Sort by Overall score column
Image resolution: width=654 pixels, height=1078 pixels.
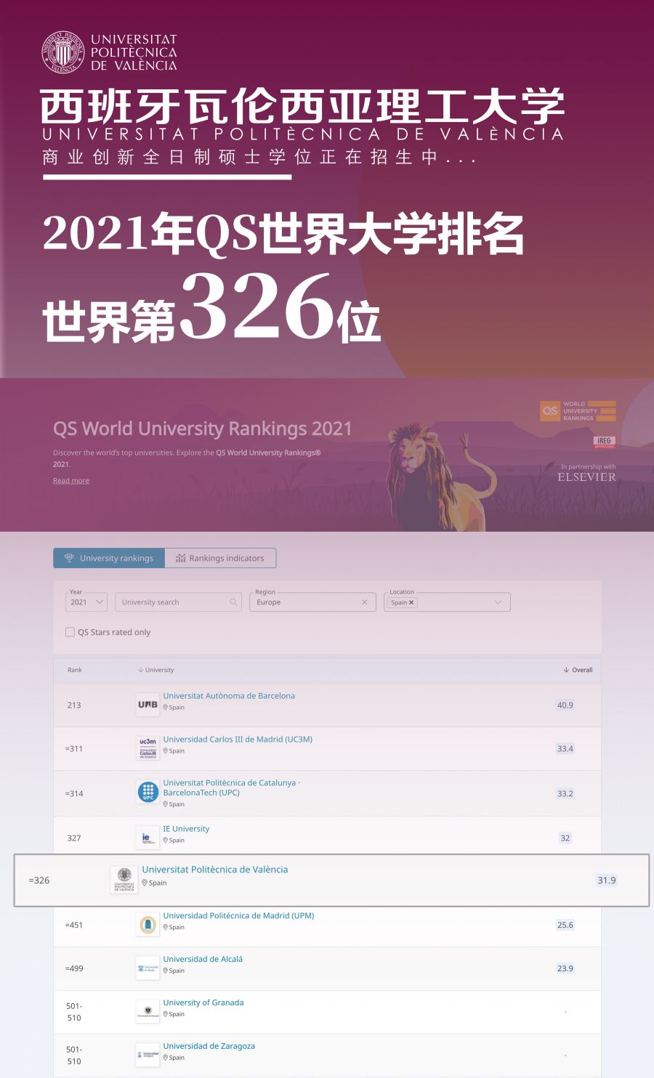pos(578,670)
